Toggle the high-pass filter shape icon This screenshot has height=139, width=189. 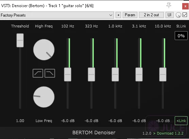point(38,73)
